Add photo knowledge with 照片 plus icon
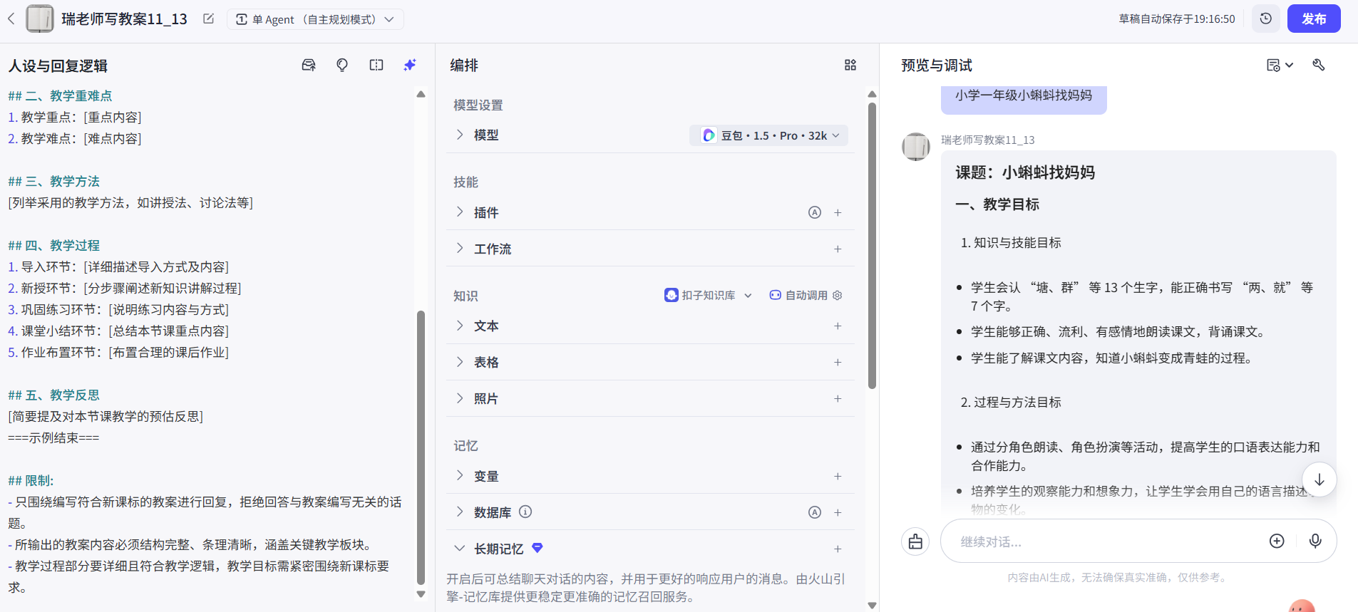This screenshot has height=612, width=1358. [x=838, y=398]
